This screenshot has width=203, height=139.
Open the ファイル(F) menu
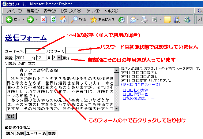(14, 11)
